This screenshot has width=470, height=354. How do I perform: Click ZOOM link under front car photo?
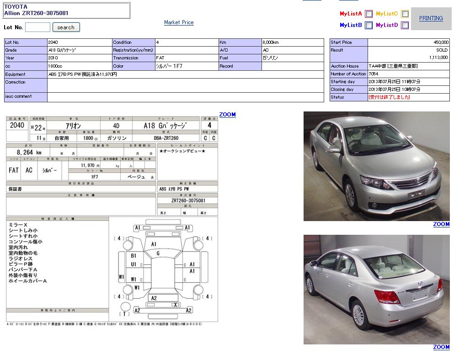441,224
